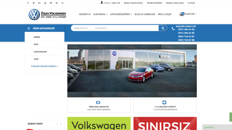Screen dimensions: 232x130
Task: Click the refund guarantee arrows icon
Action: coord(98,102)
